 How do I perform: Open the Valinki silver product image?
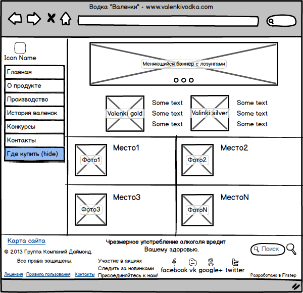(210, 113)
